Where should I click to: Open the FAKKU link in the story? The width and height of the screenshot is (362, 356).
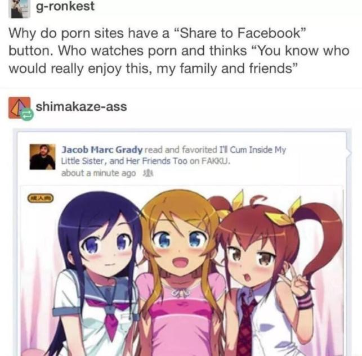(216, 161)
